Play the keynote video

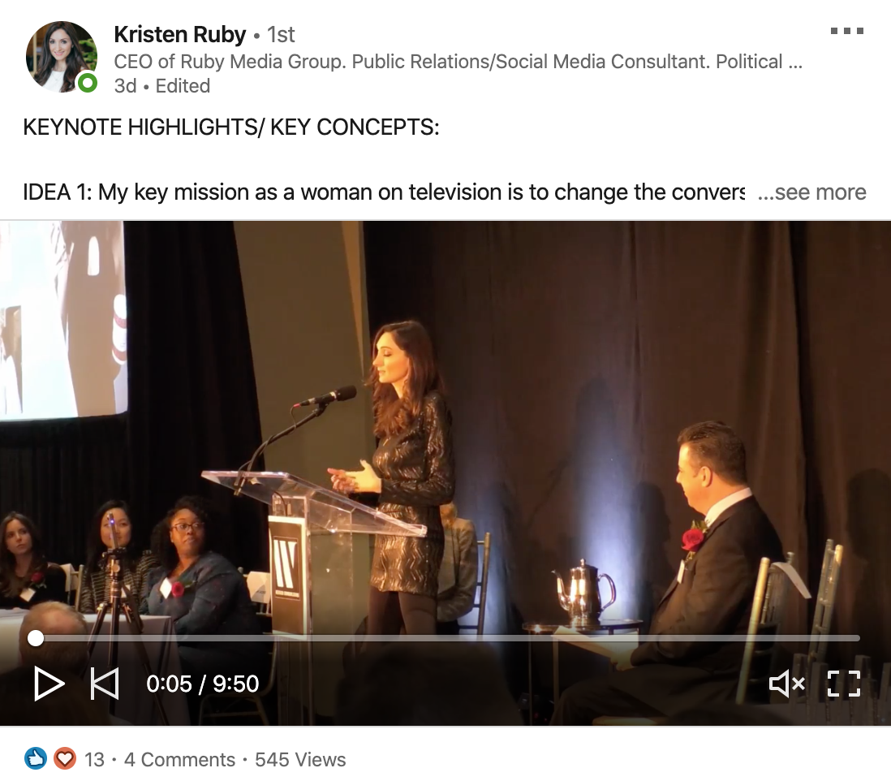(x=49, y=684)
